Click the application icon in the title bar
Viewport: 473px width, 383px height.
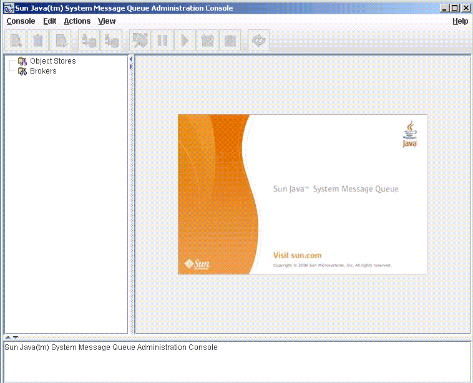tap(9, 8)
